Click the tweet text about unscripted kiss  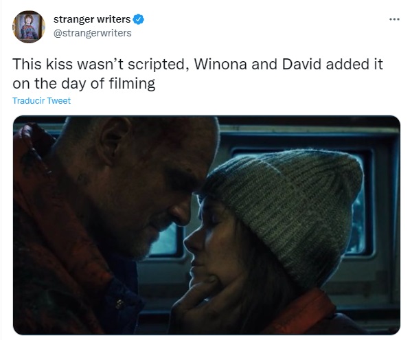[x=198, y=73]
